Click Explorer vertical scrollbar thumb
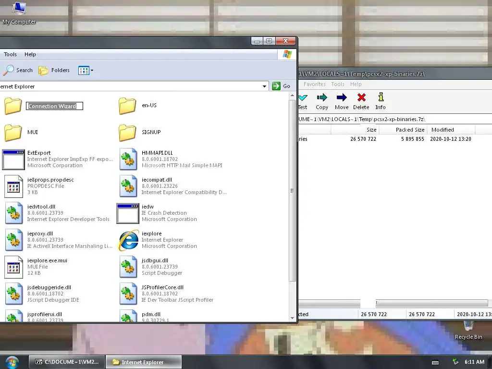The width and height of the screenshot is (492, 369). [x=292, y=191]
